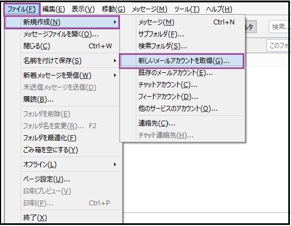The height and width of the screenshot is (226, 291).
Task: Click the 検索 search field
Action: [280, 27]
